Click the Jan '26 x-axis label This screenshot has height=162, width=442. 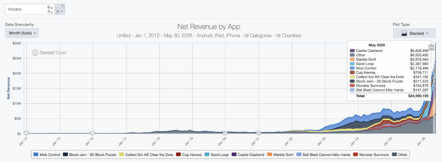[x=422, y=141]
